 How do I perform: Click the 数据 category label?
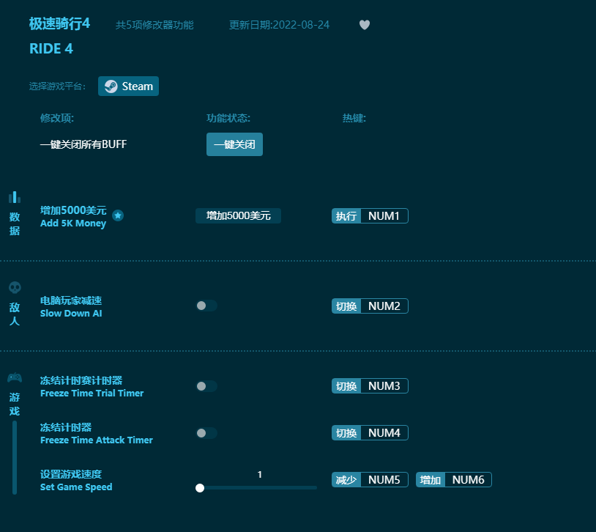15,223
